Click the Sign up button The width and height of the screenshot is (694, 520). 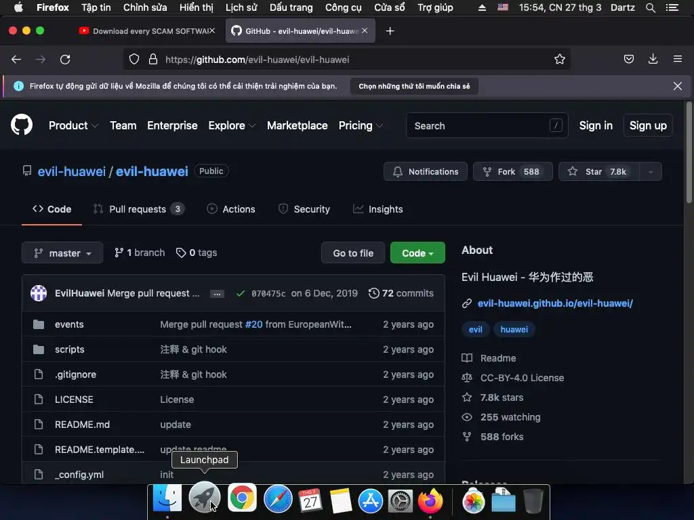tap(648, 125)
